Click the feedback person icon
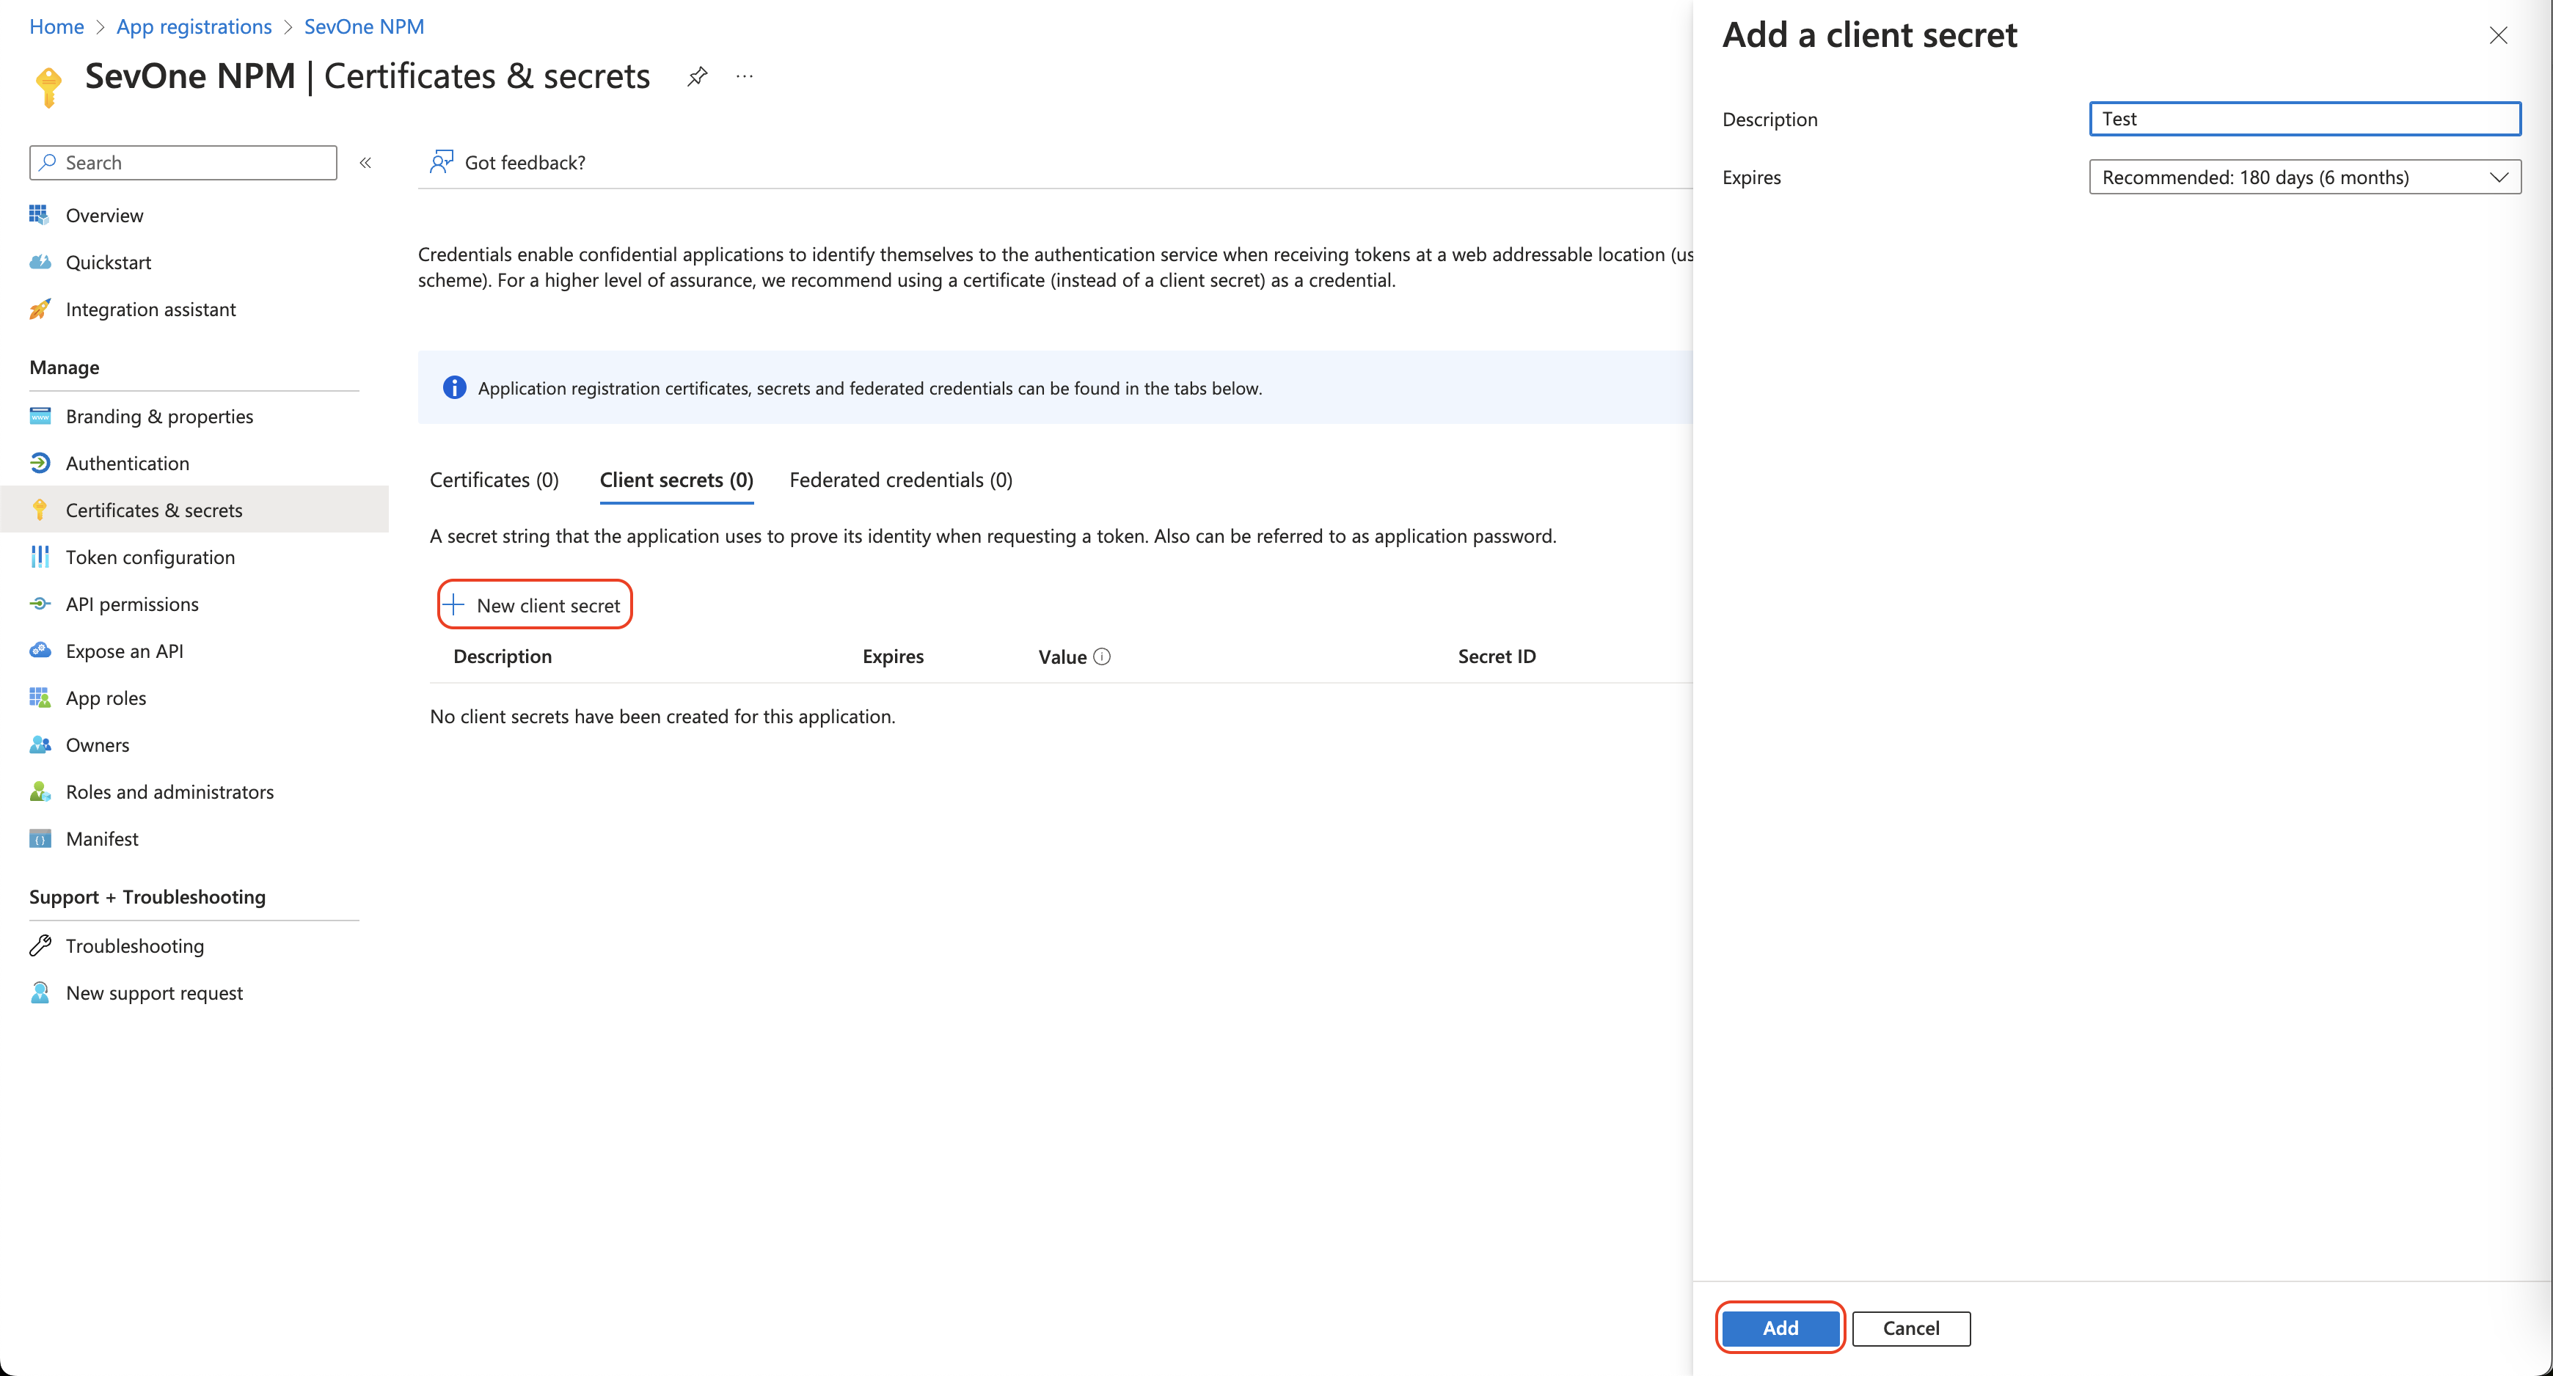This screenshot has height=1376, width=2553. [x=441, y=161]
